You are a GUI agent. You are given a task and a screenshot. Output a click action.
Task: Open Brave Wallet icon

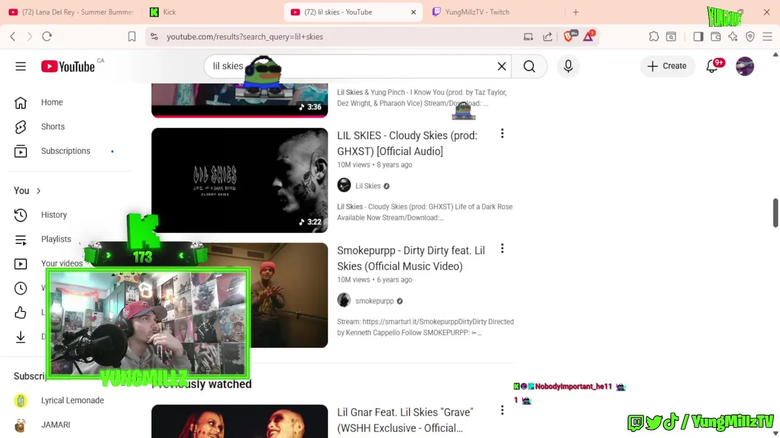716,36
